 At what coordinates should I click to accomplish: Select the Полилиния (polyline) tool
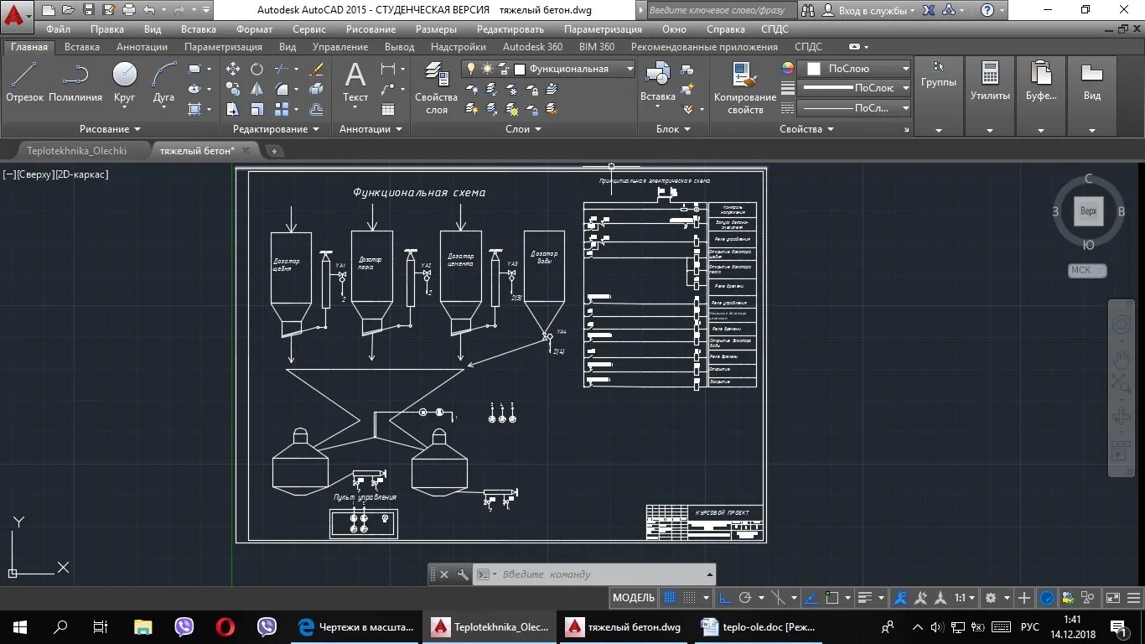tap(75, 82)
